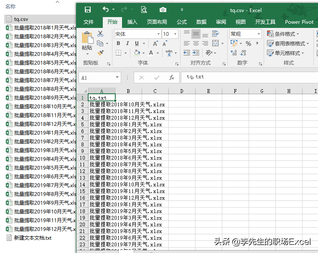Switch to the 公式 ribbon tab
This screenshot has height=253, width=318.
pos(181,22)
